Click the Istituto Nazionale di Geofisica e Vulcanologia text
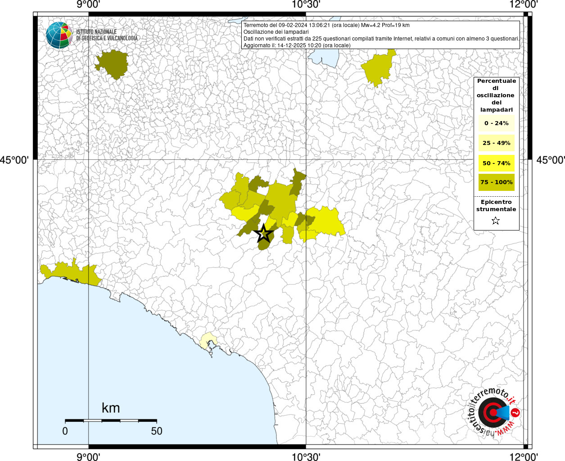 (x=106, y=35)
